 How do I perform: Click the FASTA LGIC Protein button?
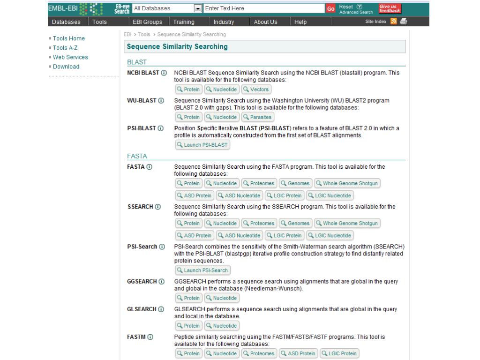[x=285, y=195]
